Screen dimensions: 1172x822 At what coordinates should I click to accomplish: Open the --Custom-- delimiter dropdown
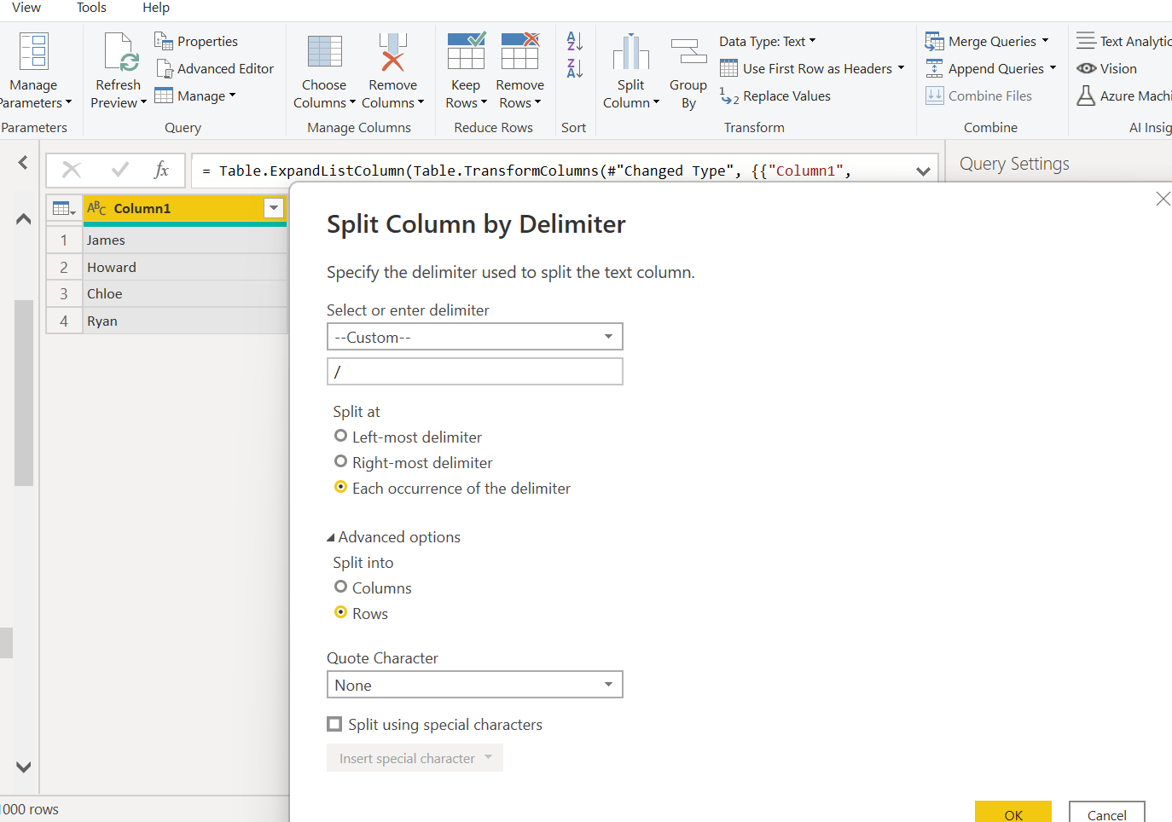pos(475,337)
